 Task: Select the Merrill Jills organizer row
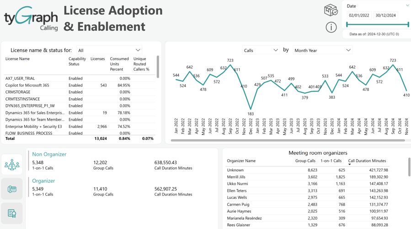point(308,177)
